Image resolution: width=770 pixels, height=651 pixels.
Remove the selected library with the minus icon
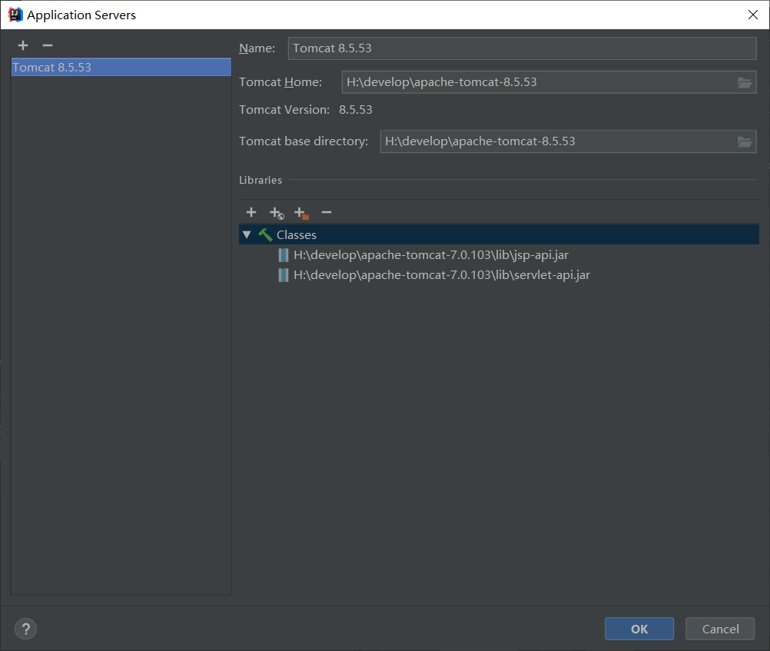pyautogui.click(x=327, y=212)
